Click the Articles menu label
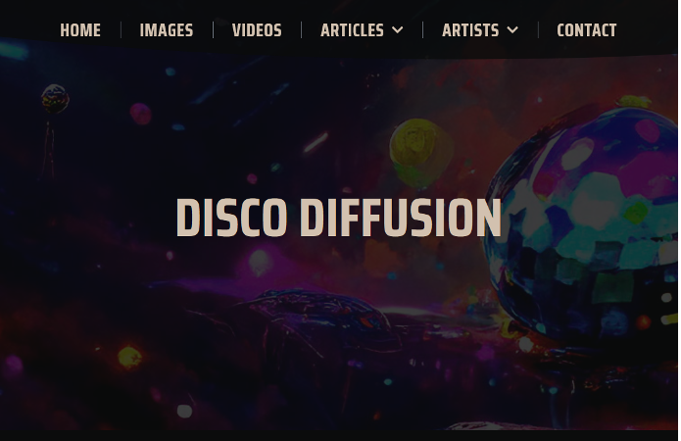The width and height of the screenshot is (681, 441). tap(352, 30)
